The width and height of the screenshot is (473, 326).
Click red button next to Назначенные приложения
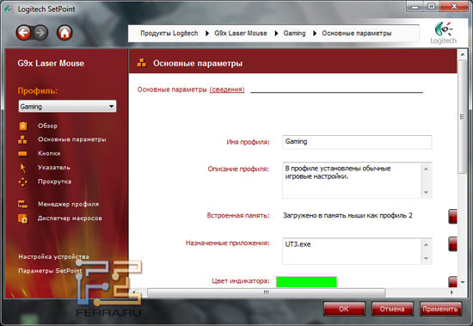click(x=452, y=244)
